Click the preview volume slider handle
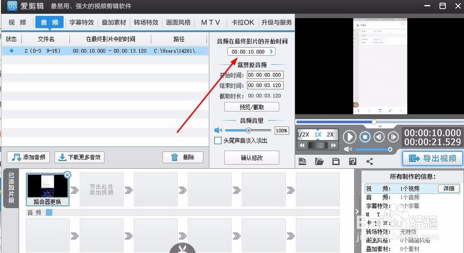 (390, 150)
